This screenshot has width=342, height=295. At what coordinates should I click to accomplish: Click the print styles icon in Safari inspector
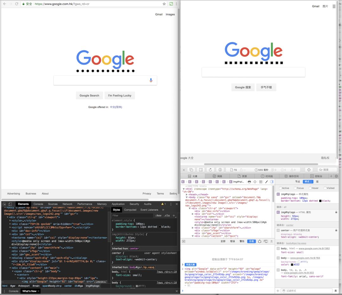coord(249,182)
